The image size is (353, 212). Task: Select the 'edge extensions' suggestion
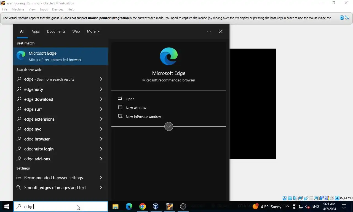click(61, 119)
